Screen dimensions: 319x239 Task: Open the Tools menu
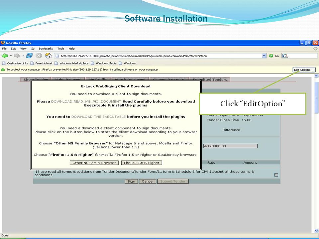pos(60,48)
